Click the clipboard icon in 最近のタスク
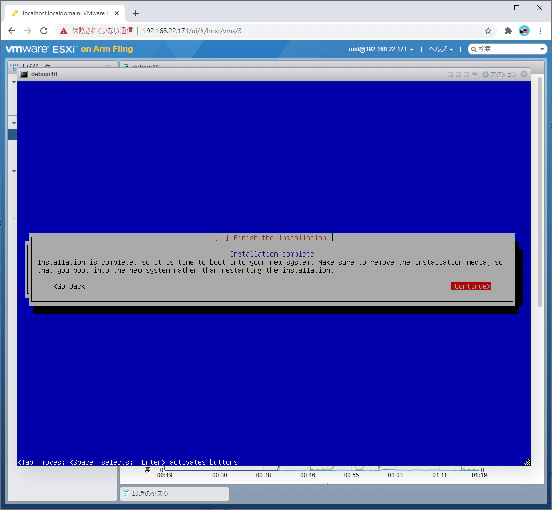This screenshot has width=552, height=510. (x=126, y=494)
